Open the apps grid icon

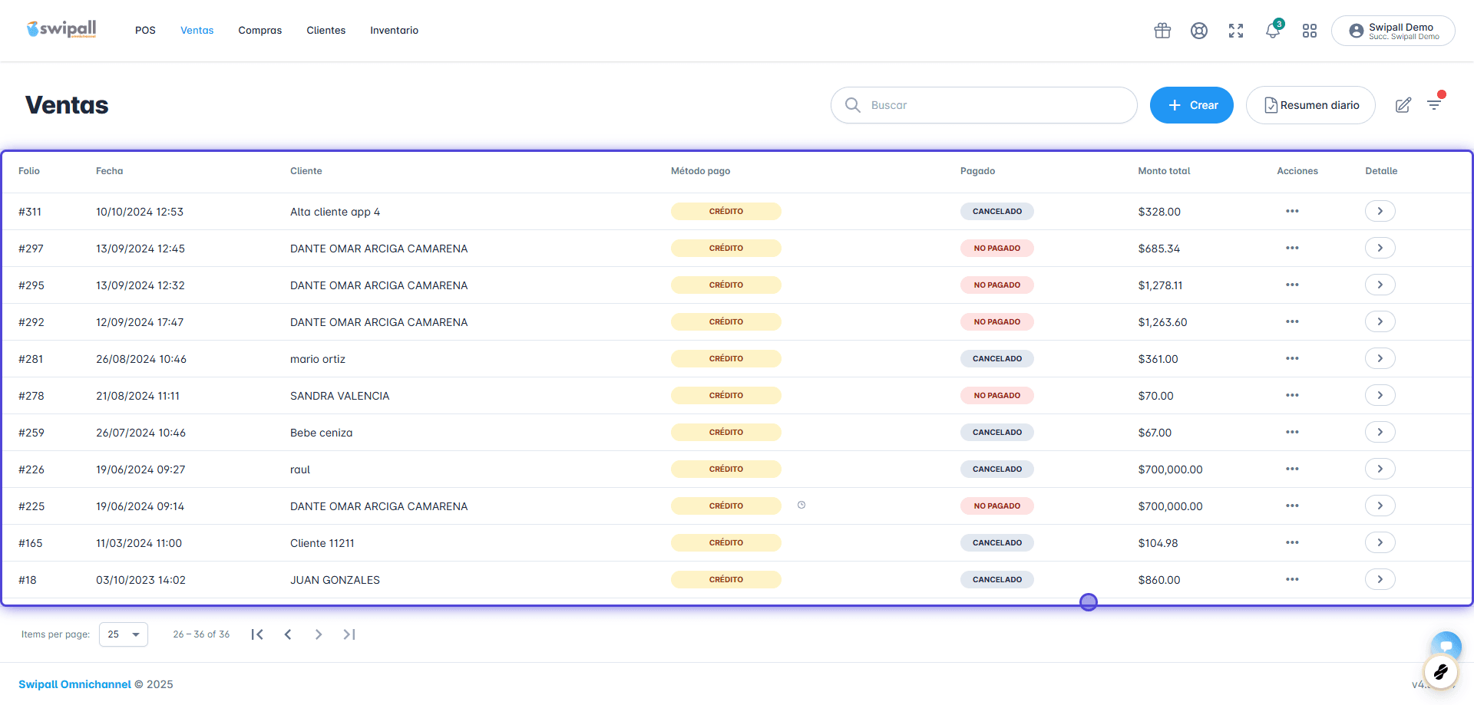tap(1310, 31)
